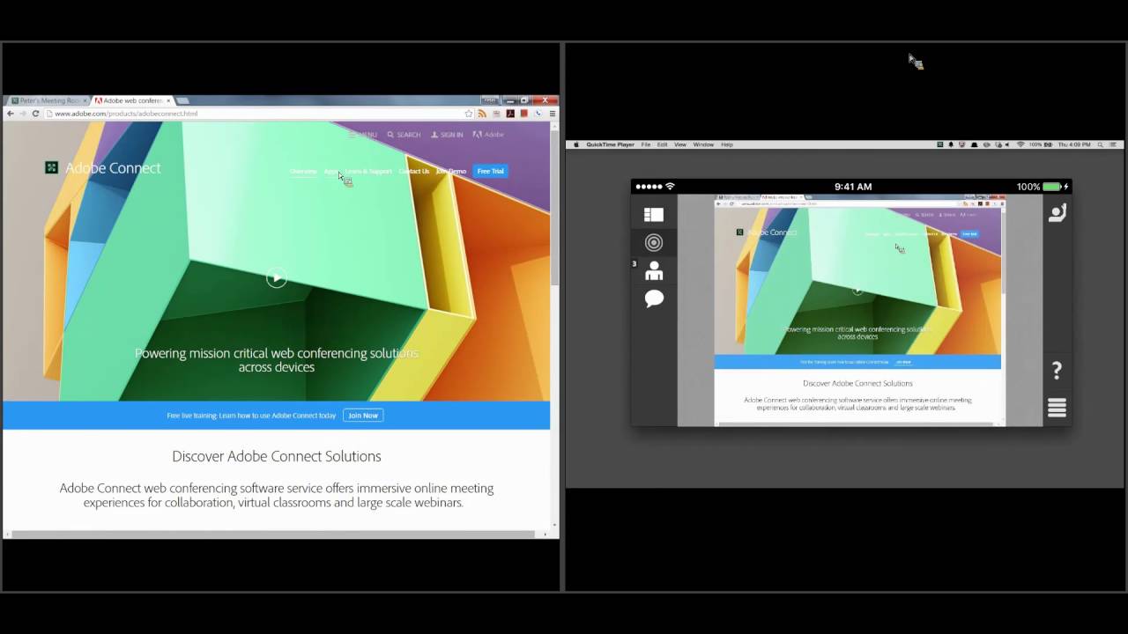Open the QuickTime View menu
The image size is (1128, 634).
coord(680,144)
